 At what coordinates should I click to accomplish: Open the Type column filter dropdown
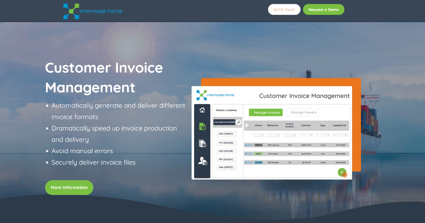(x=323, y=135)
